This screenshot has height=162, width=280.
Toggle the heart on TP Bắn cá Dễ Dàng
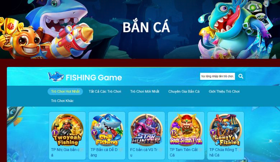click(121, 150)
